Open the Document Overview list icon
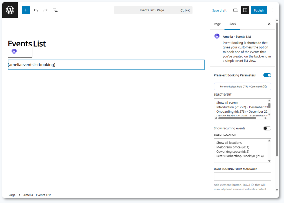 coord(55,10)
